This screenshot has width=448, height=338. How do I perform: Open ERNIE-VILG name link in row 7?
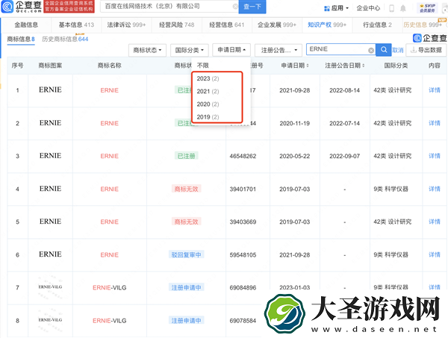(x=110, y=288)
